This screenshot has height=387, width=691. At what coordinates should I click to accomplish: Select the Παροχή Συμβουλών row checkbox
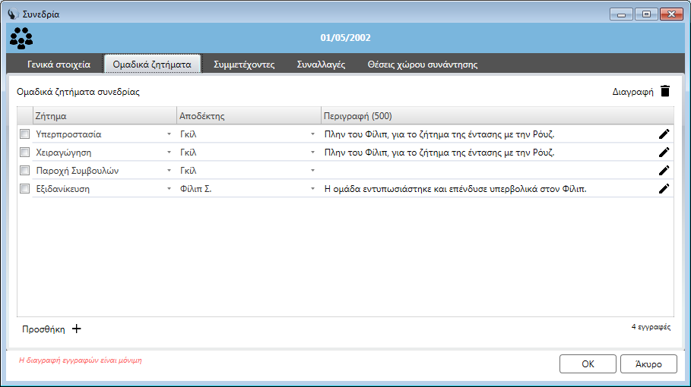click(x=24, y=171)
